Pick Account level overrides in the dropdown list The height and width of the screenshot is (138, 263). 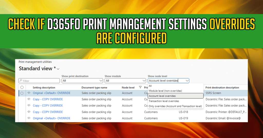(x=175, y=96)
